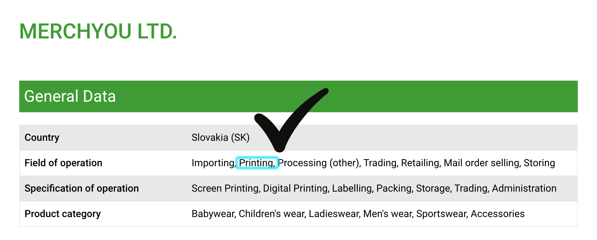Image resolution: width=597 pixels, height=240 pixels.
Task: Click Retailing in Field of operation
Action: tap(420, 163)
